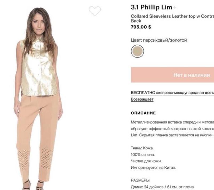
Task: Click the product title 'Collared Sleeveless Leather top'
Action: [x=173, y=18]
